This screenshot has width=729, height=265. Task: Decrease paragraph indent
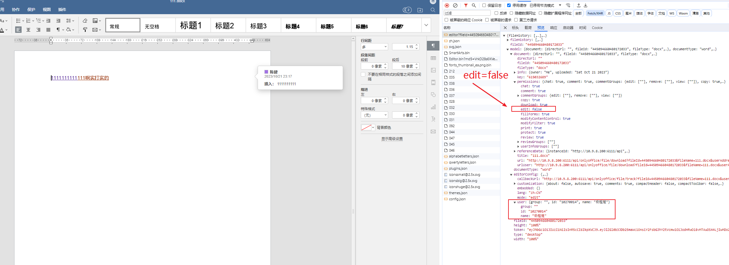pos(48,21)
